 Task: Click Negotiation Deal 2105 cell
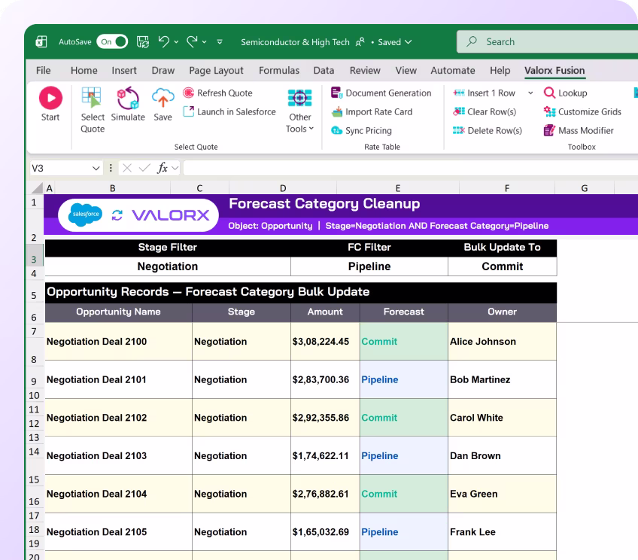pyautogui.click(x=118, y=532)
